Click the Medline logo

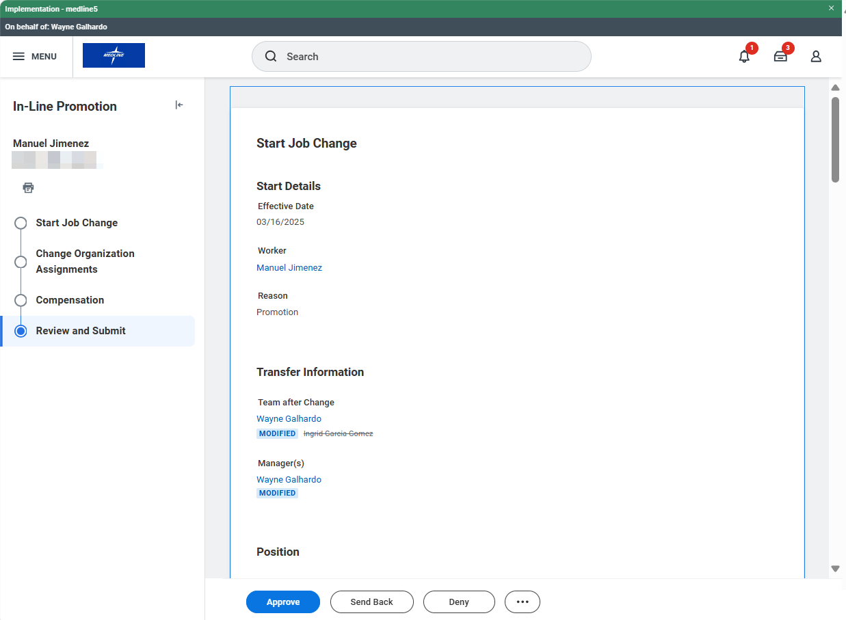[114, 56]
